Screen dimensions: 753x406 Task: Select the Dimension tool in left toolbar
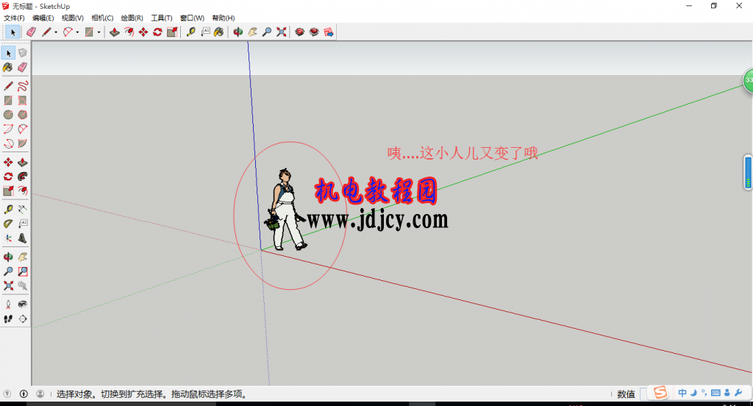click(23, 210)
